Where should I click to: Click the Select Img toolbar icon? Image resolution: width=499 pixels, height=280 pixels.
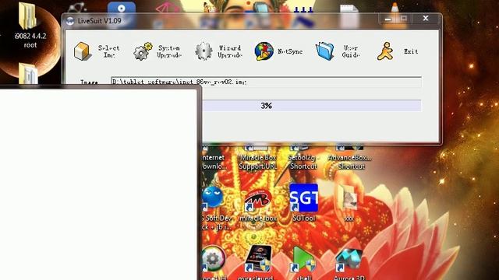82,51
